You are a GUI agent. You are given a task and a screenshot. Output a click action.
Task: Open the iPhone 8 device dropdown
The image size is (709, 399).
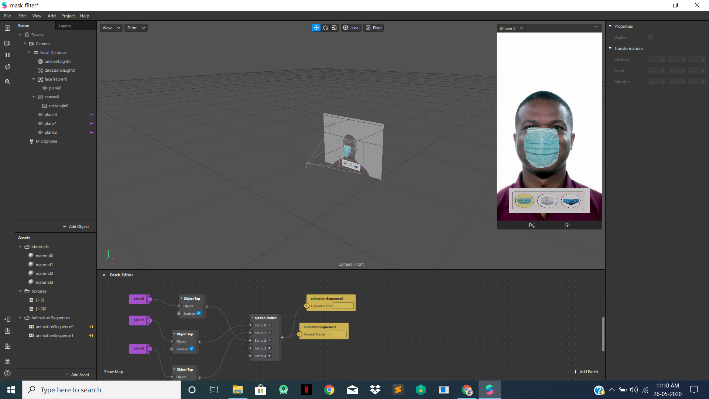(511, 28)
